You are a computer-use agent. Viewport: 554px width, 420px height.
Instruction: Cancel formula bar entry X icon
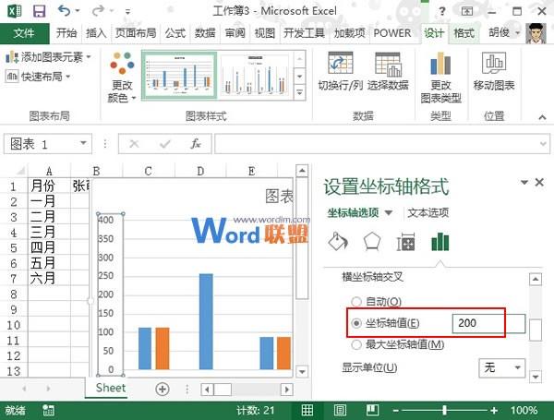[134, 144]
